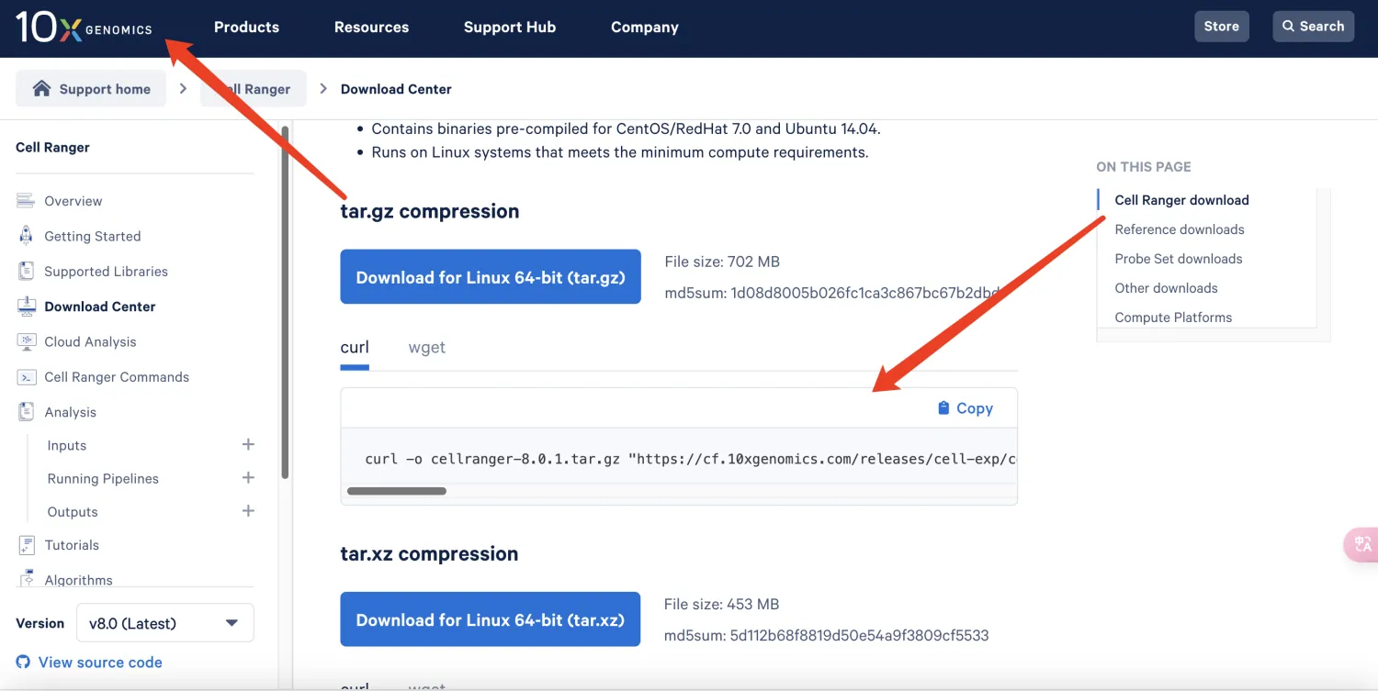Image resolution: width=1378 pixels, height=691 pixels.
Task: Click the Cell Ranger sidebar title
Action: tap(52, 147)
